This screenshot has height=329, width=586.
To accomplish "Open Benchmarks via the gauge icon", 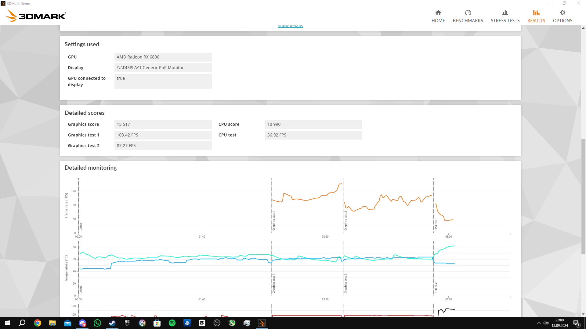I will point(468,12).
